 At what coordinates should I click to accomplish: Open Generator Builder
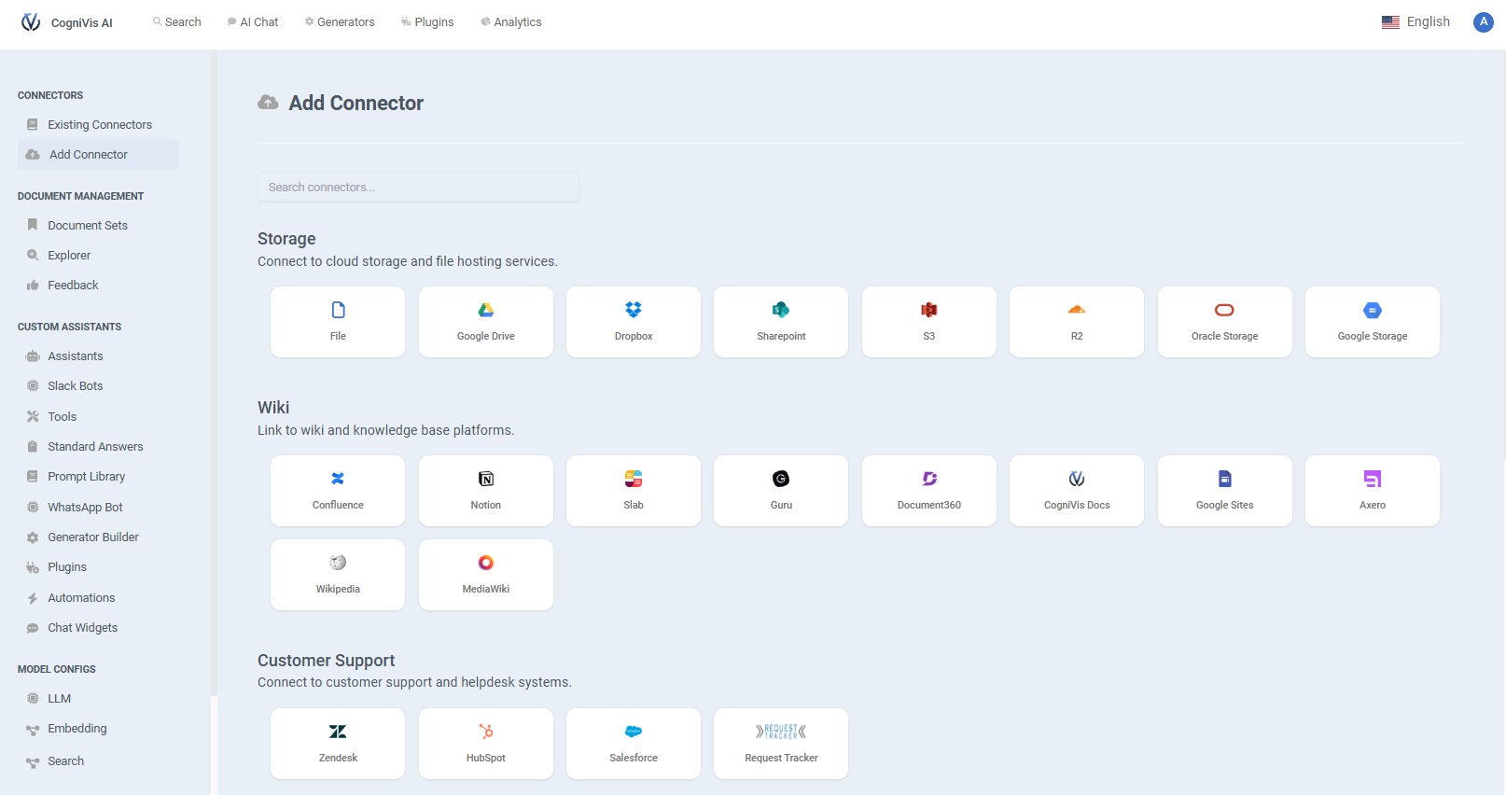click(98, 537)
